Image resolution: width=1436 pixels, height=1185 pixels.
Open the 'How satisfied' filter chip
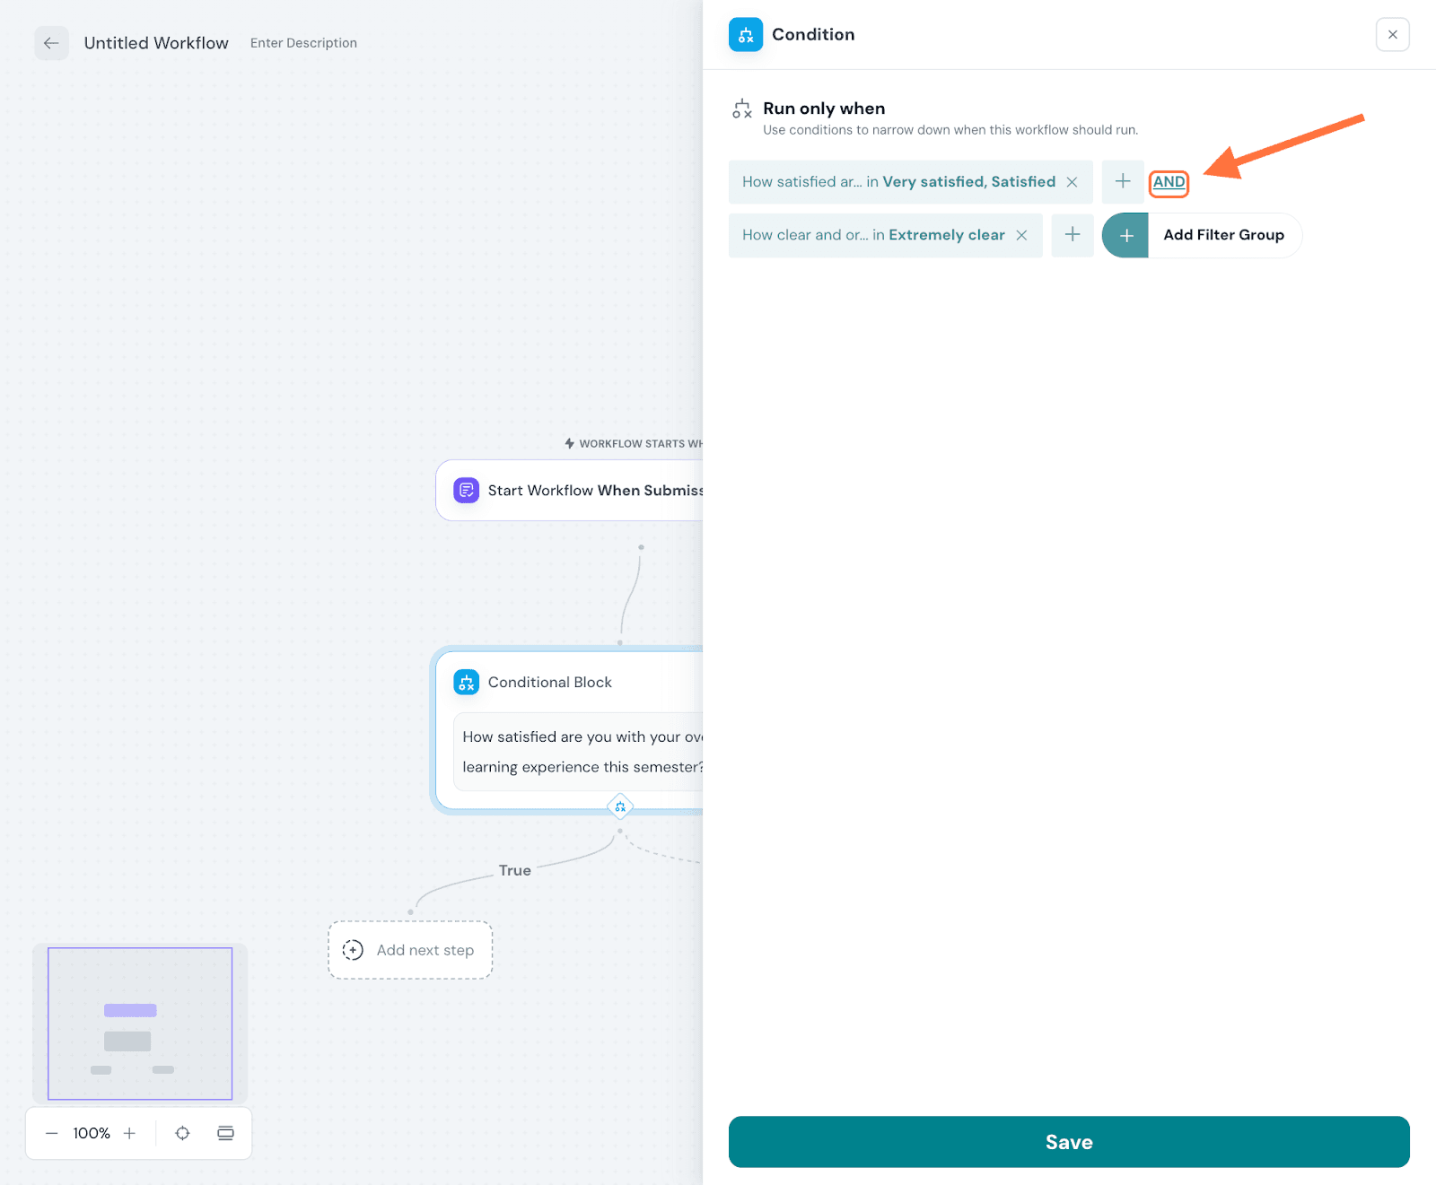897,182
